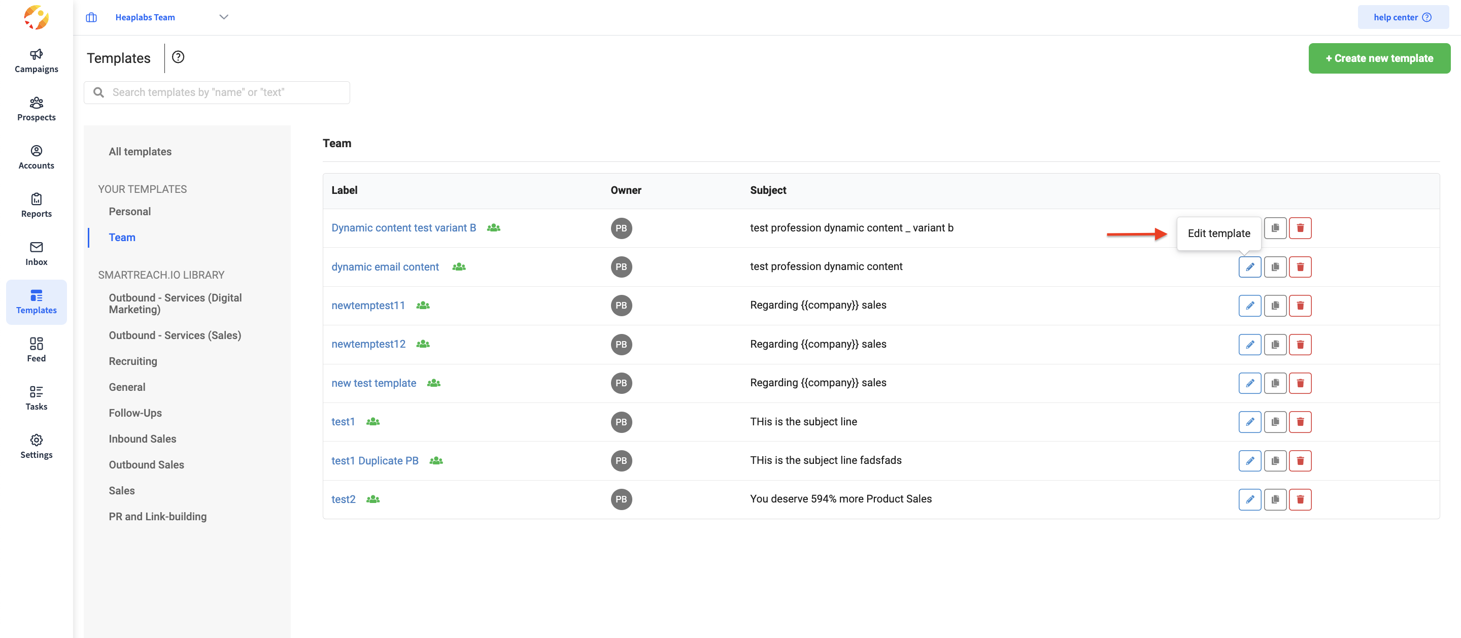Delete the dynamic email content template
The width and height of the screenshot is (1461, 638).
click(1300, 267)
